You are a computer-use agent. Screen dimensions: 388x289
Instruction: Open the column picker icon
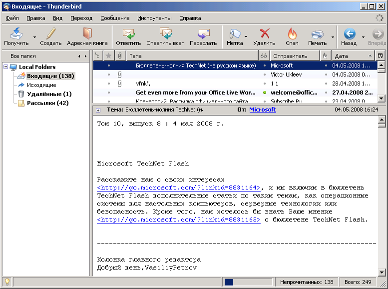(x=381, y=55)
